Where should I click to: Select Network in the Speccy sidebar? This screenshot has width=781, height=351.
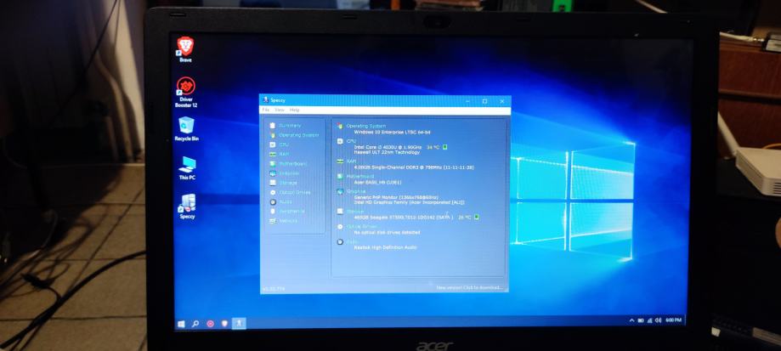point(283,221)
